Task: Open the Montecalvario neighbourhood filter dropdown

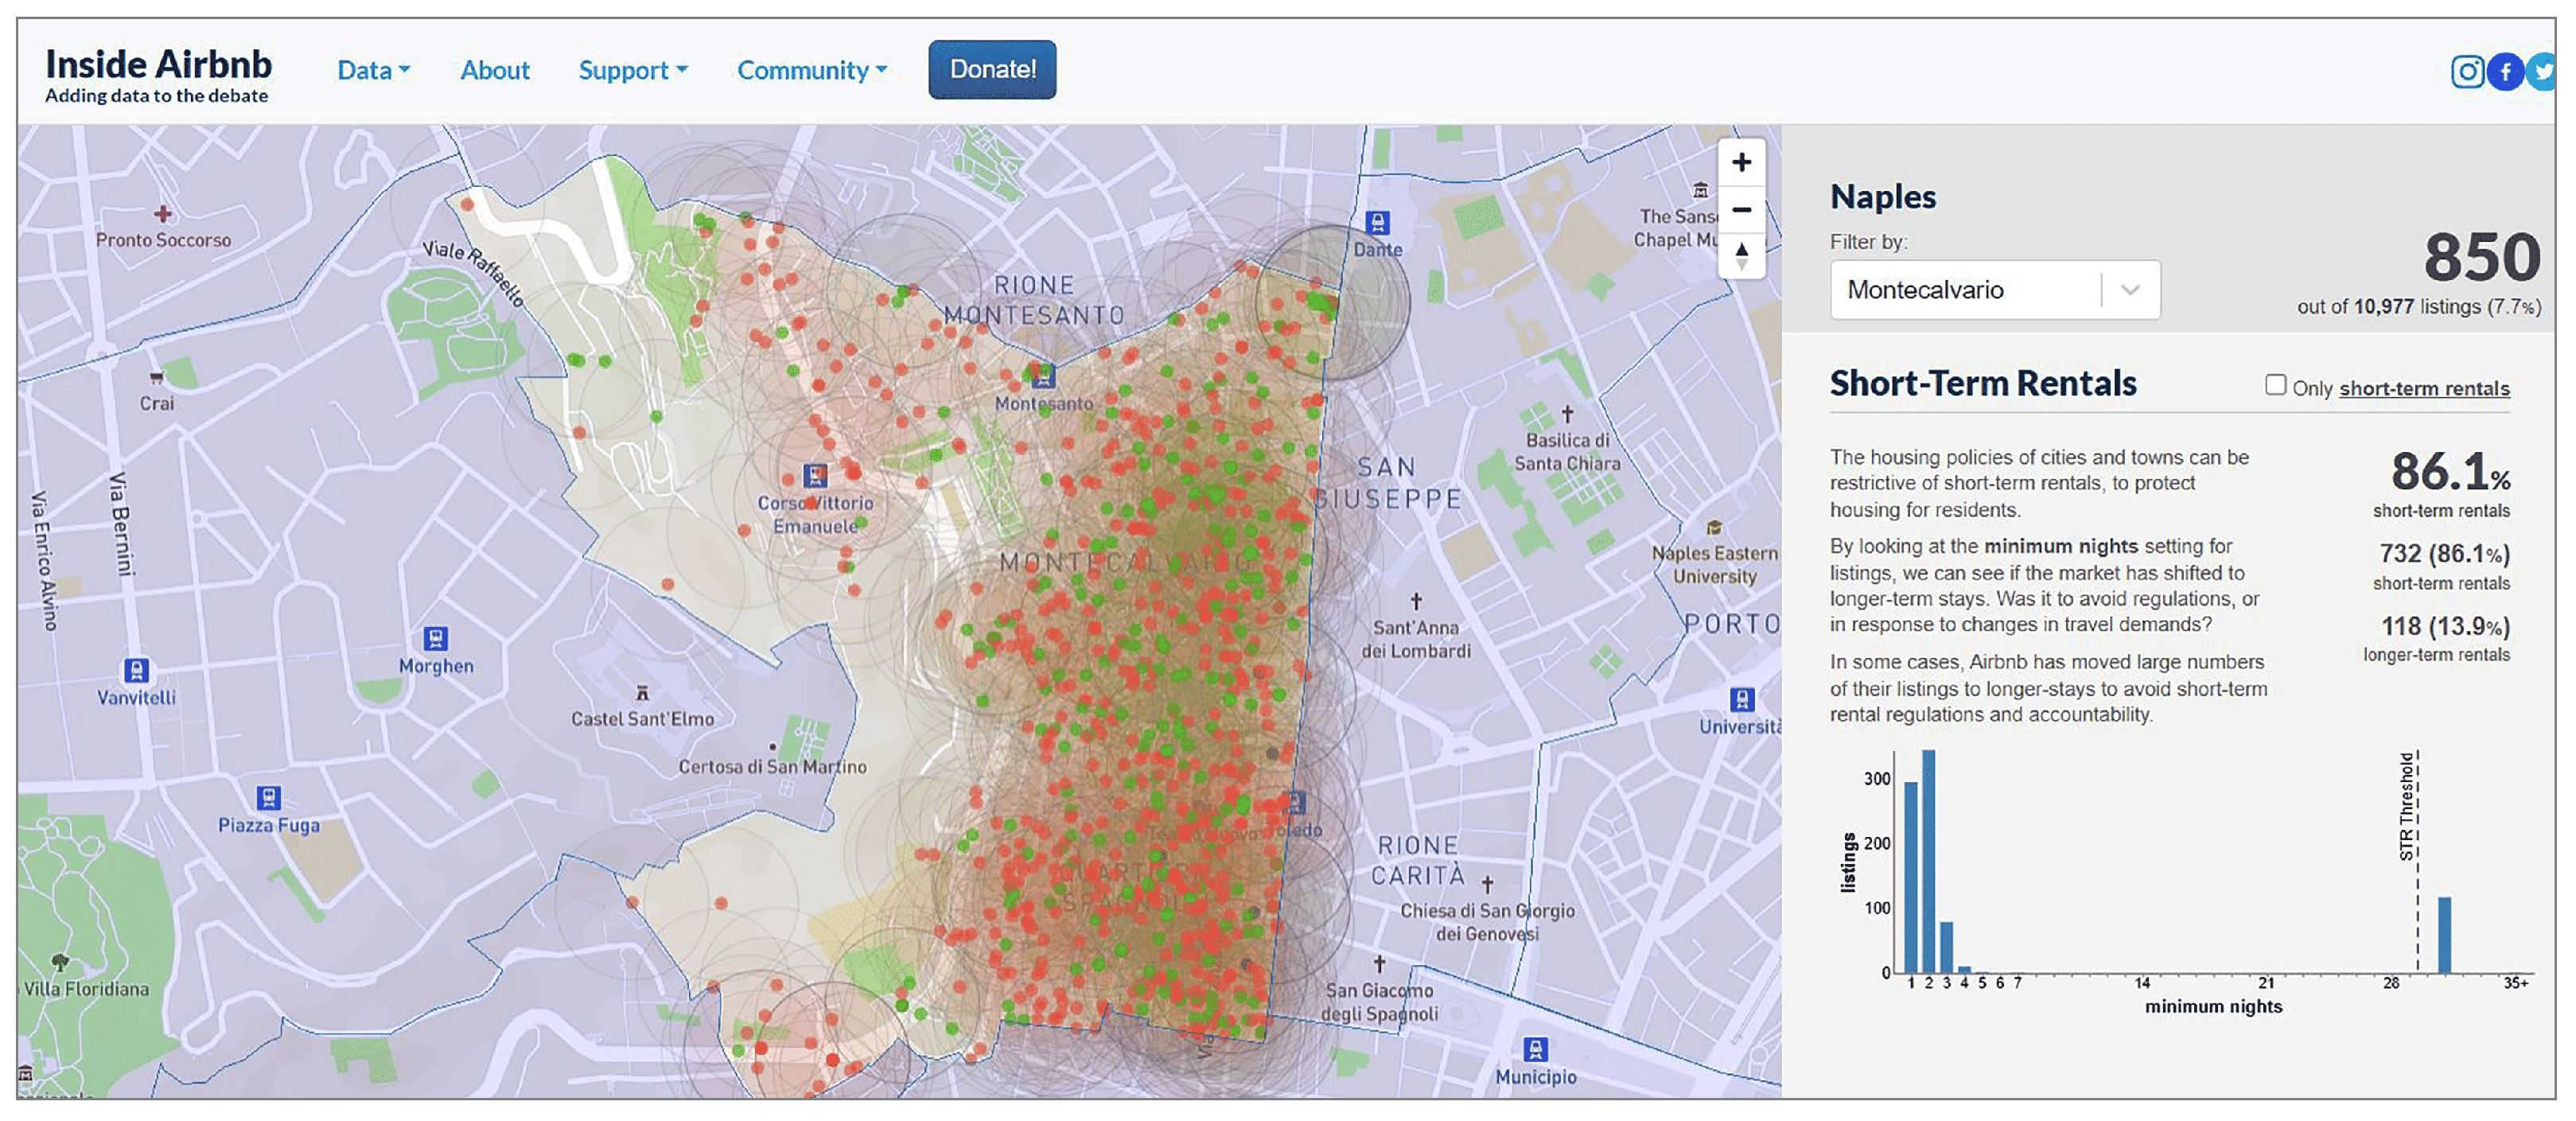Action: tap(1994, 290)
